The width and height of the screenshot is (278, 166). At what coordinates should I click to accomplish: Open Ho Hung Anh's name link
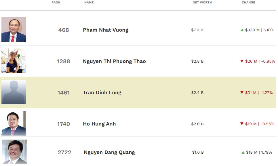point(99,124)
